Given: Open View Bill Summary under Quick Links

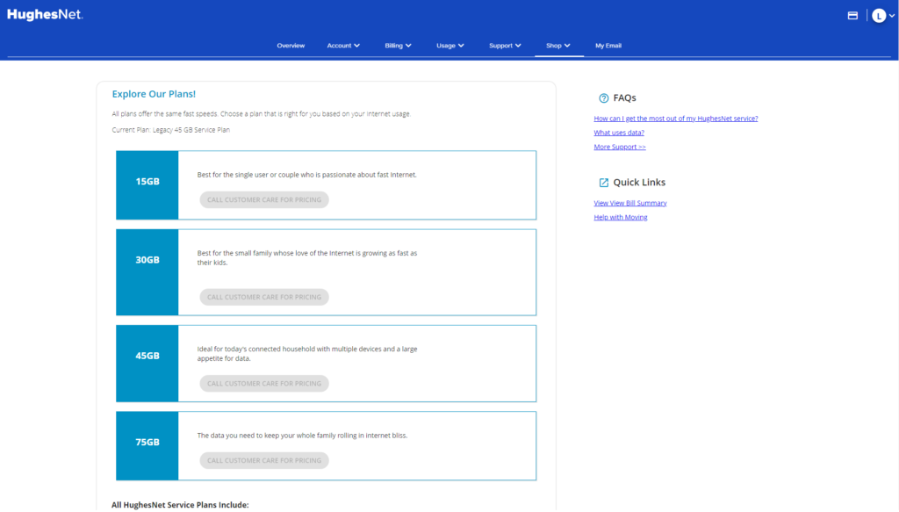Looking at the screenshot, I should [629, 202].
